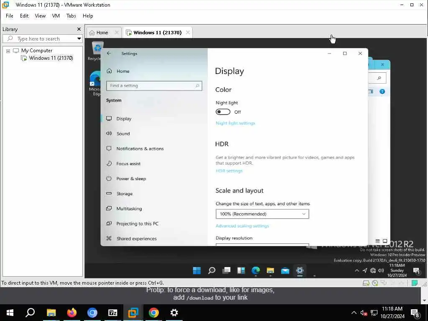Image resolution: width=428 pixels, height=321 pixels.
Task: Open Firefox on host taskbar
Action: pyautogui.click(x=72, y=313)
